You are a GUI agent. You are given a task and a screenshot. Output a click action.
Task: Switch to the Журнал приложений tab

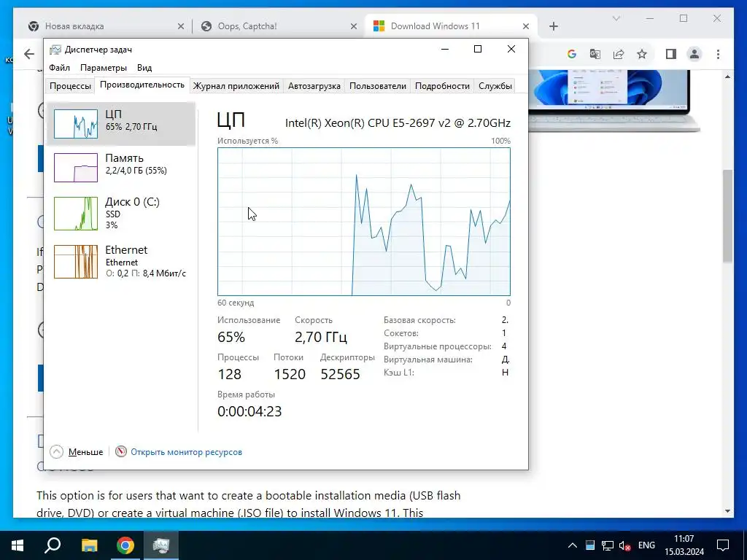pos(236,86)
